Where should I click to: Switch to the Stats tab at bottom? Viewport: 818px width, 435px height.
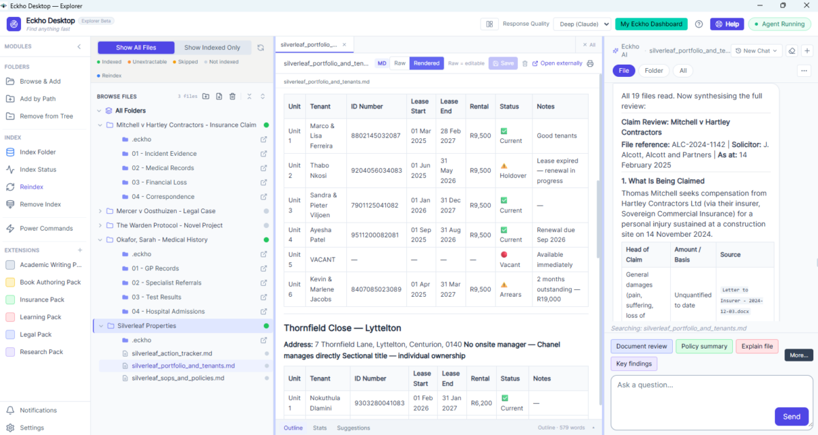320,428
